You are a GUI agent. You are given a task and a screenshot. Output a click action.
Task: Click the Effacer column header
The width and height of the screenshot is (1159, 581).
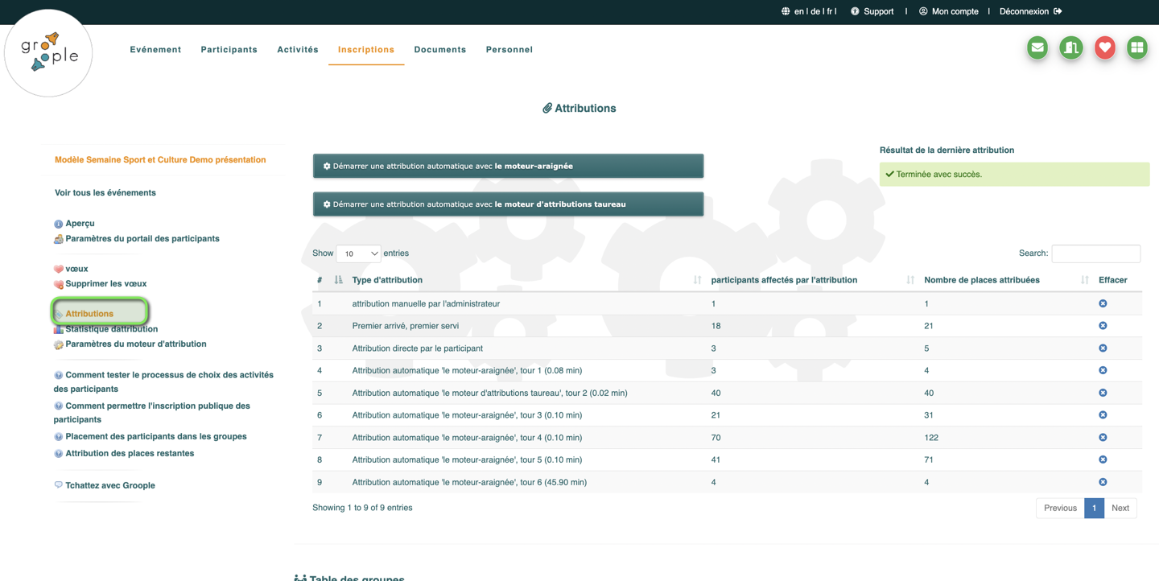pyautogui.click(x=1113, y=280)
